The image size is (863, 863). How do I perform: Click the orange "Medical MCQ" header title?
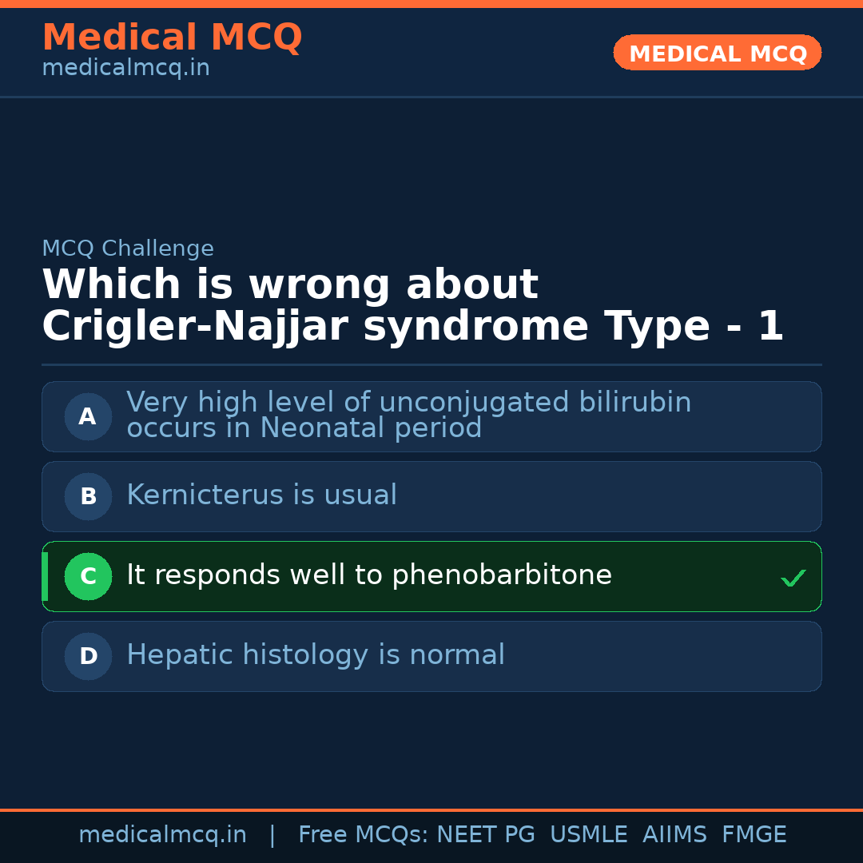click(x=172, y=38)
